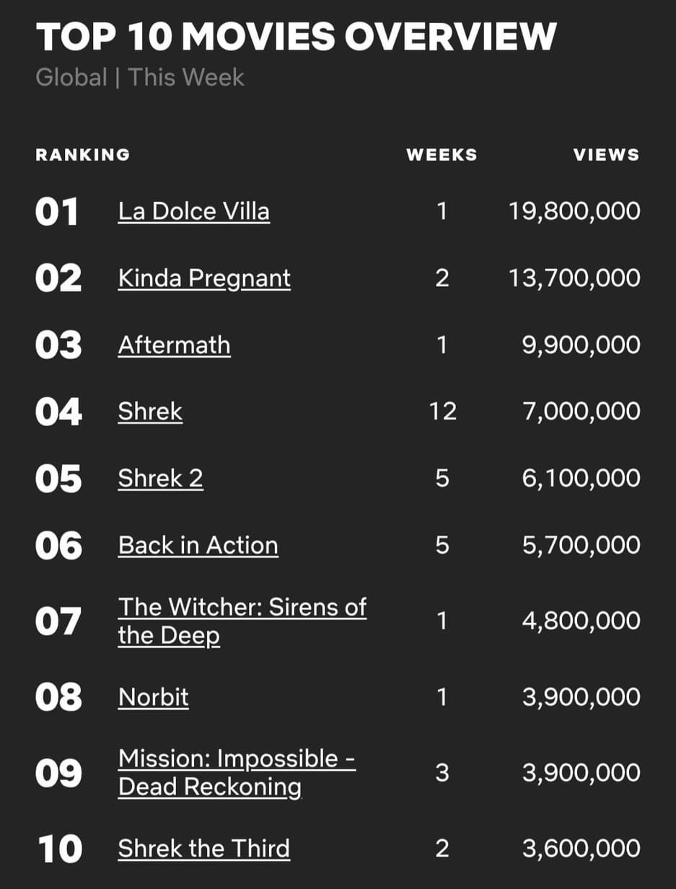Click the 19,800,000 views figure
Screen dimensions: 676x889
click(574, 211)
